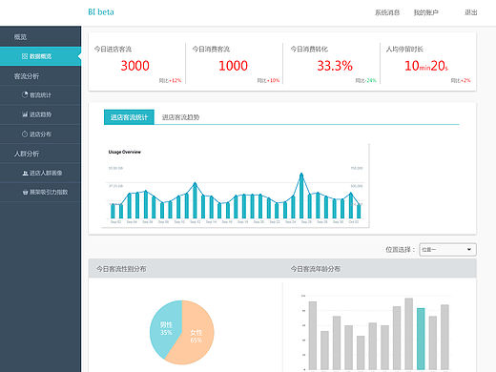Click the 今日进店客流 value 3000
Screen dimensions: 496x372
pos(134,66)
